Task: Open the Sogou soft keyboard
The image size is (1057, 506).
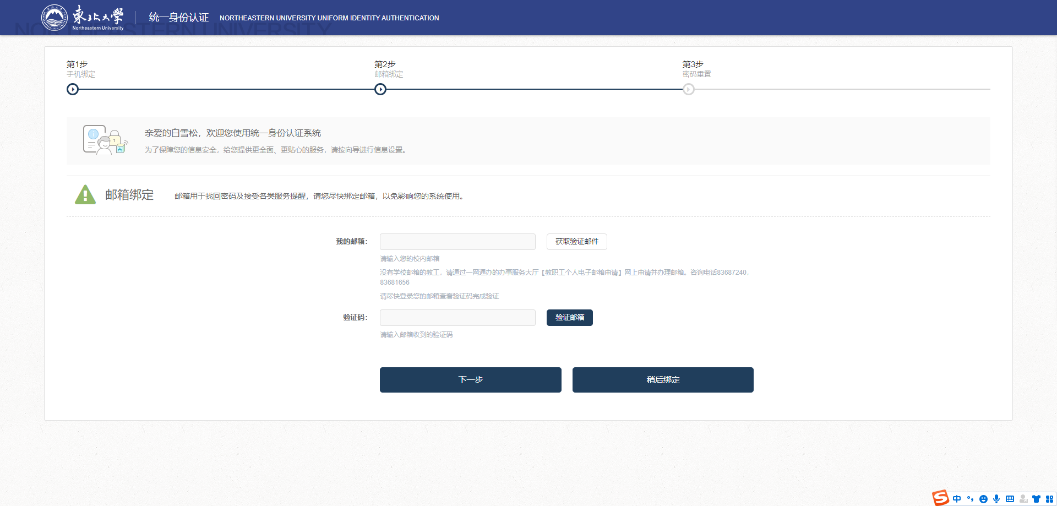Action: pyautogui.click(x=1010, y=498)
